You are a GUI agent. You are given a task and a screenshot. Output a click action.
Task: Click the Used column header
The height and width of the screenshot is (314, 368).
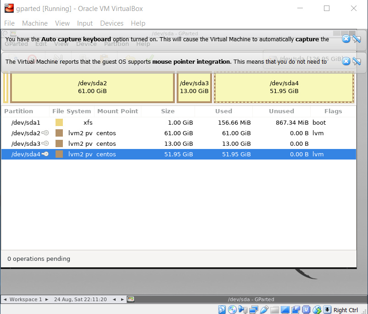[x=223, y=111]
